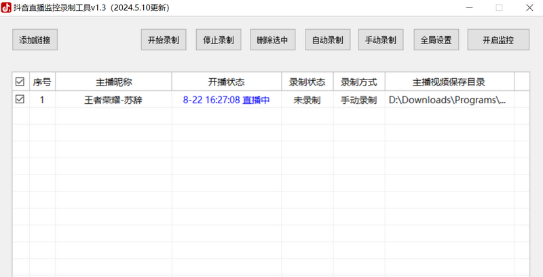The image size is (543, 277).
Task: Click 停止录制 to stop recording
Action: point(219,40)
